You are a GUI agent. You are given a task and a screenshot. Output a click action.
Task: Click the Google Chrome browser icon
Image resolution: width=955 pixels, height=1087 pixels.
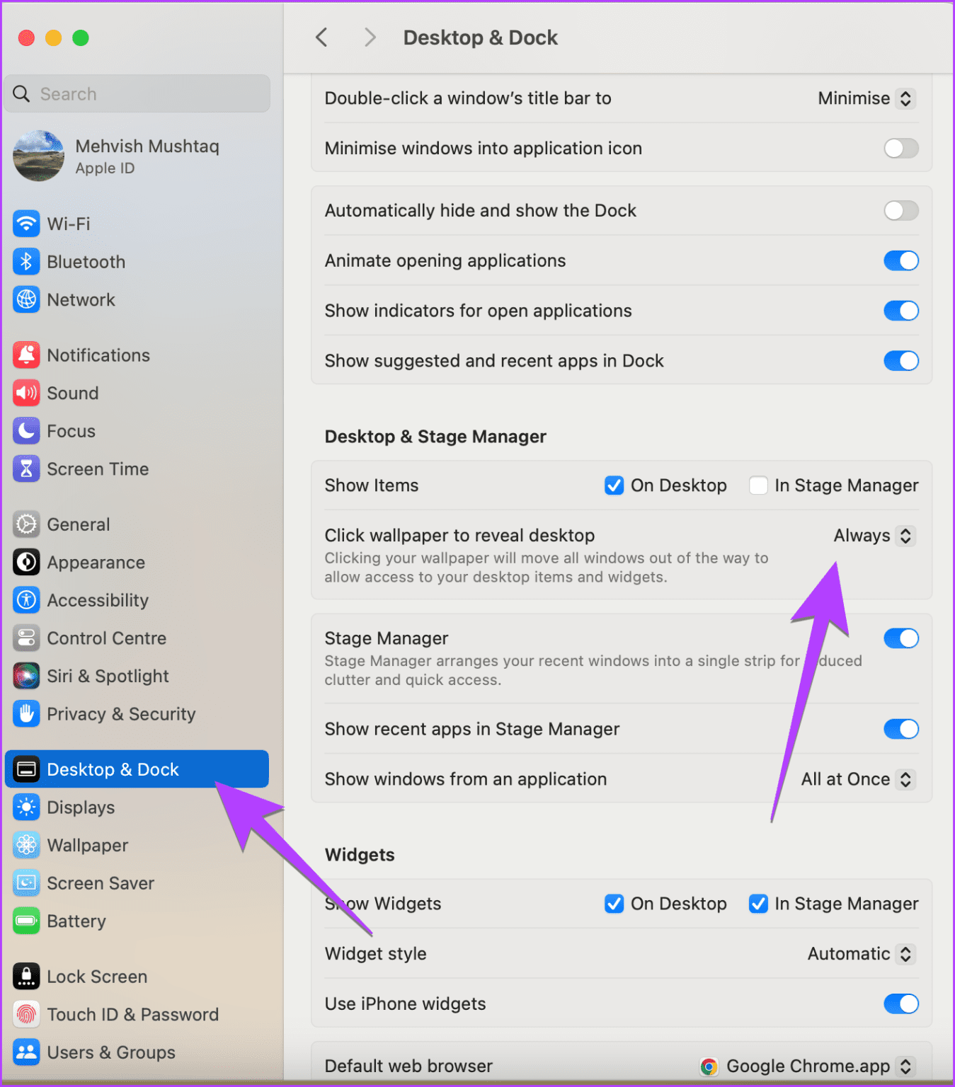[x=709, y=1066]
